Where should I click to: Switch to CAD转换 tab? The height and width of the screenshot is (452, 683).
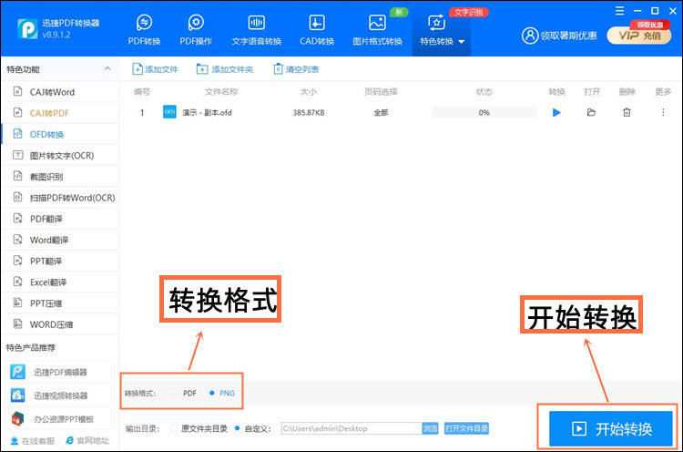pyautogui.click(x=317, y=30)
